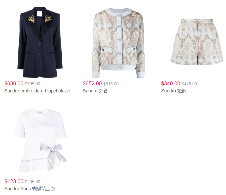The height and width of the screenshot is (195, 226).
Task: Click the crossed-out $795.00 original price
Action: pyautogui.click(x=33, y=84)
